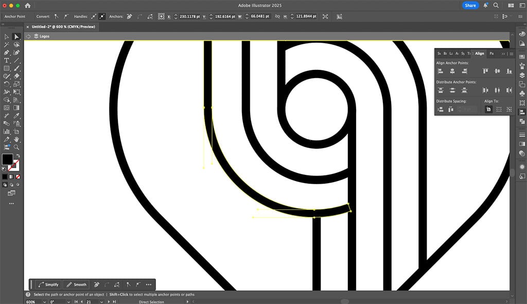Pick the Rectangle tool in the toolbar
Image resolution: width=527 pixels, height=304 pixels.
pyautogui.click(x=7, y=68)
